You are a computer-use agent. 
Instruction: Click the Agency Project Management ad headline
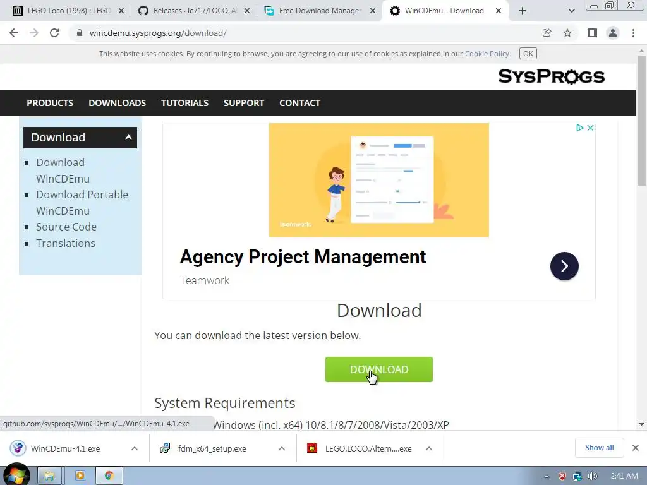(303, 256)
